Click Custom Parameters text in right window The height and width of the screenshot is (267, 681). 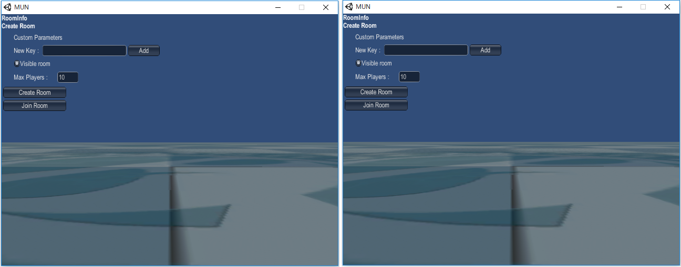pos(379,37)
